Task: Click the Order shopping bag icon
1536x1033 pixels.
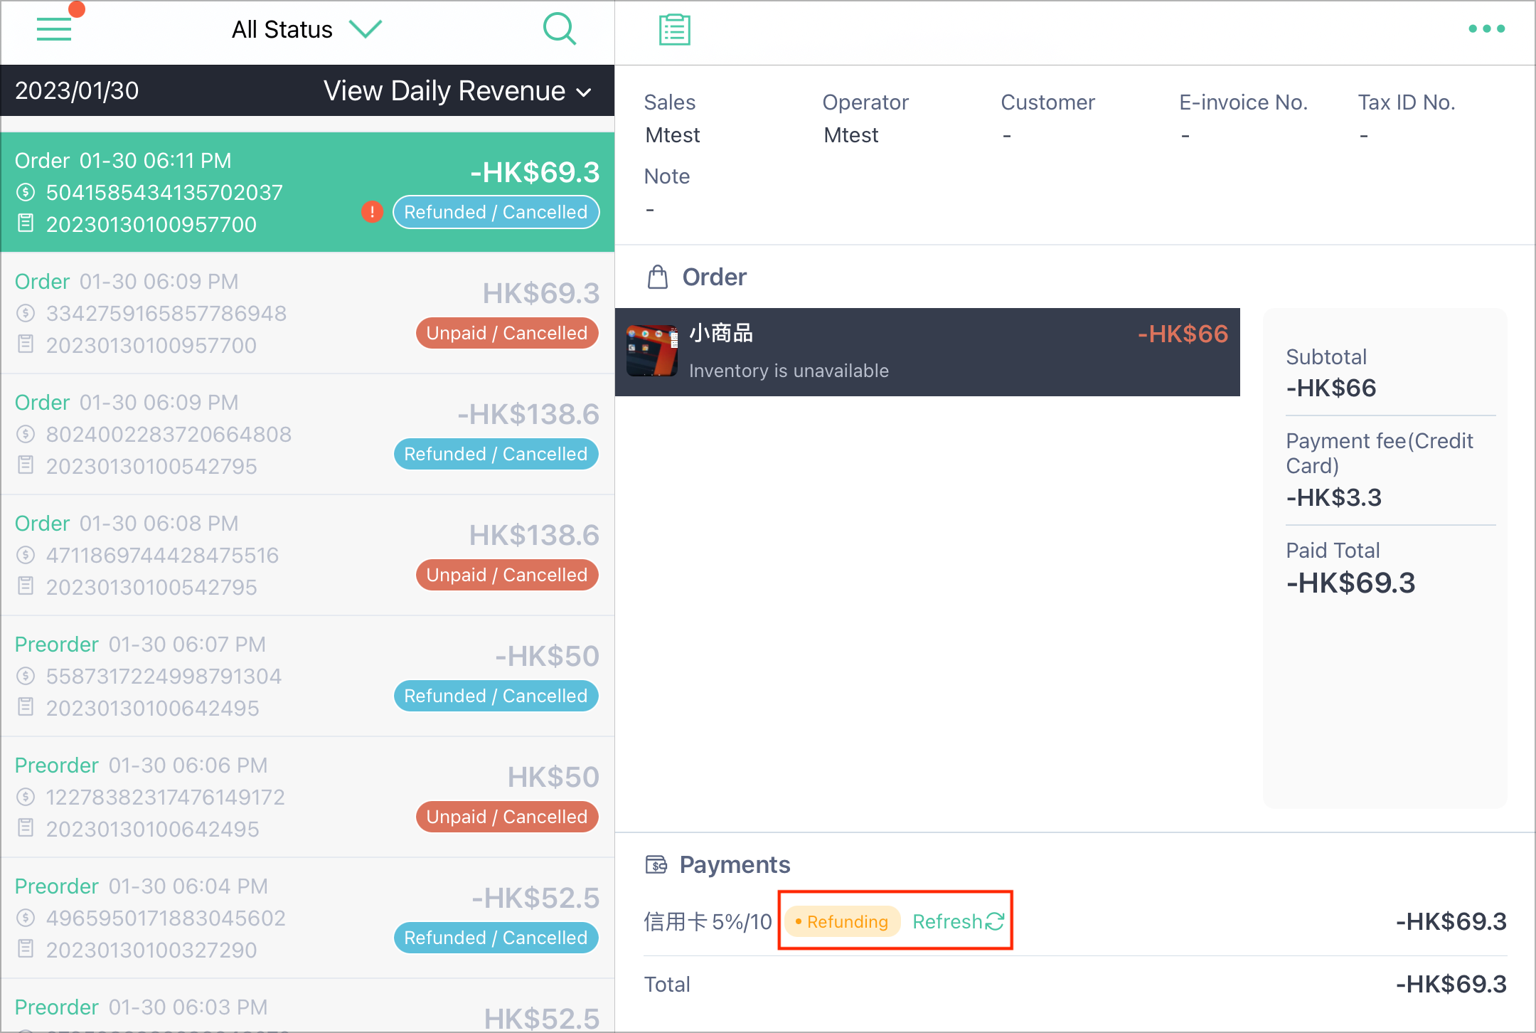Action: 658,277
